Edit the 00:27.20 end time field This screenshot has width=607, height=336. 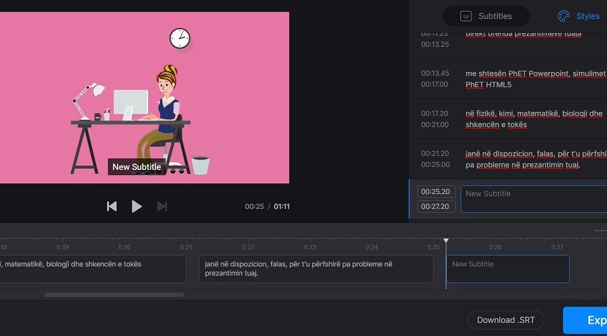point(435,206)
